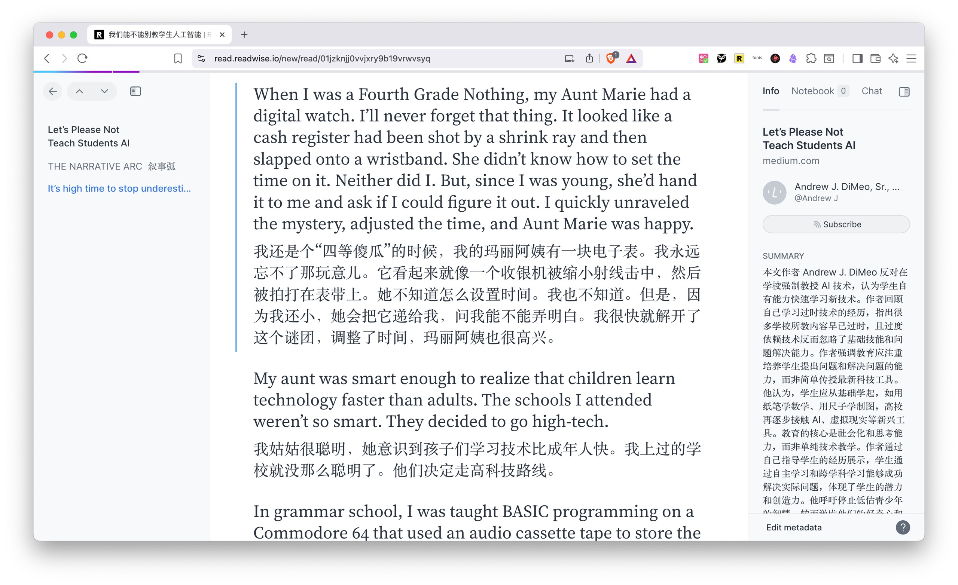The image size is (958, 585).
Task: Click the share icon in address bar
Action: [589, 58]
